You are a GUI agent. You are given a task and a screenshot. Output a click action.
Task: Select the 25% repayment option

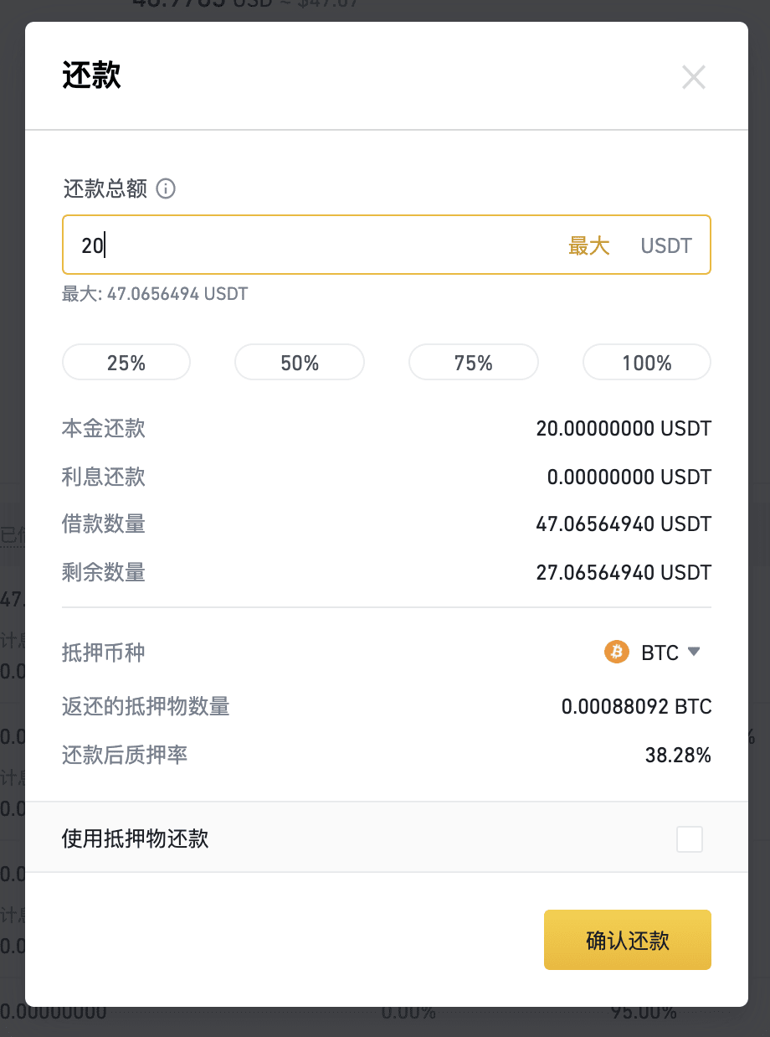point(126,363)
